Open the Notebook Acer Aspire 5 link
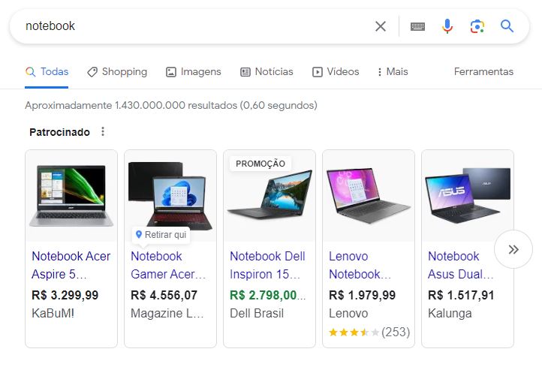This screenshot has height=367, width=542. [71, 265]
